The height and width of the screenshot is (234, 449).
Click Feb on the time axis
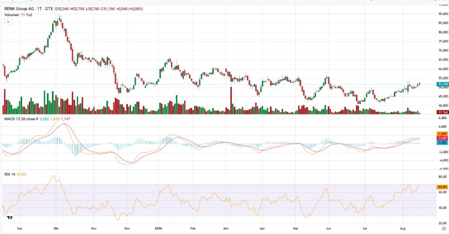pyautogui.click(x=193, y=229)
